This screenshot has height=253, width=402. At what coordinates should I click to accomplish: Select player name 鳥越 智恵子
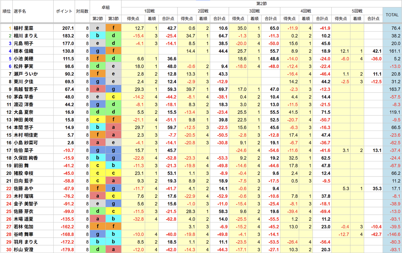pyautogui.click(x=26, y=89)
